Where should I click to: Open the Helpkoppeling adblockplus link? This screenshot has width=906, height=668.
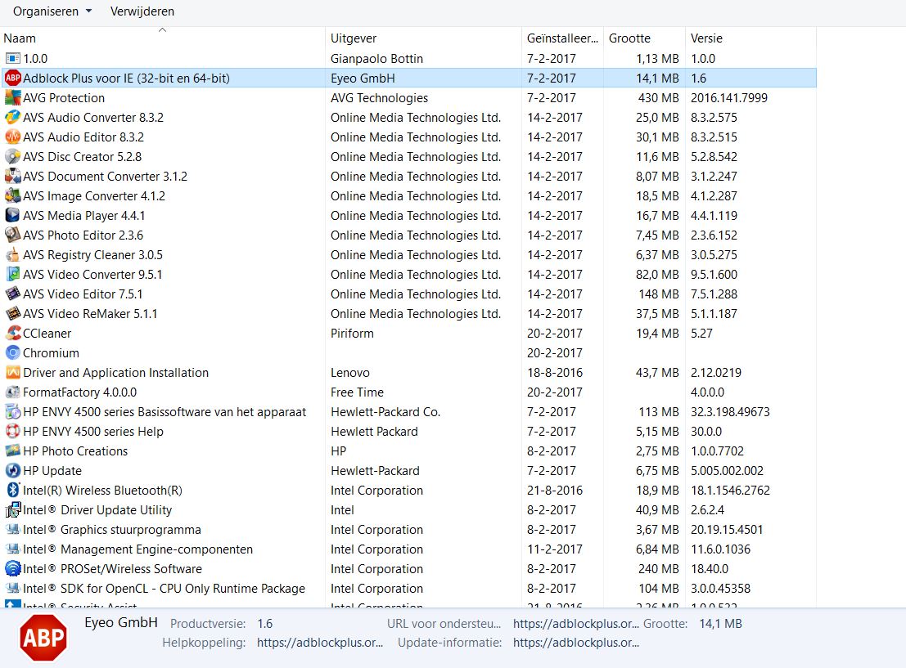pyautogui.click(x=320, y=643)
